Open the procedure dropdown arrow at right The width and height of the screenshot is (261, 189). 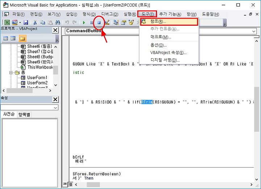point(253,31)
